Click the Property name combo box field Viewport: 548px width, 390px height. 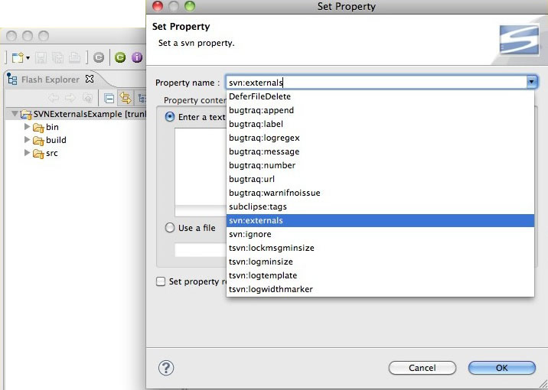point(376,83)
